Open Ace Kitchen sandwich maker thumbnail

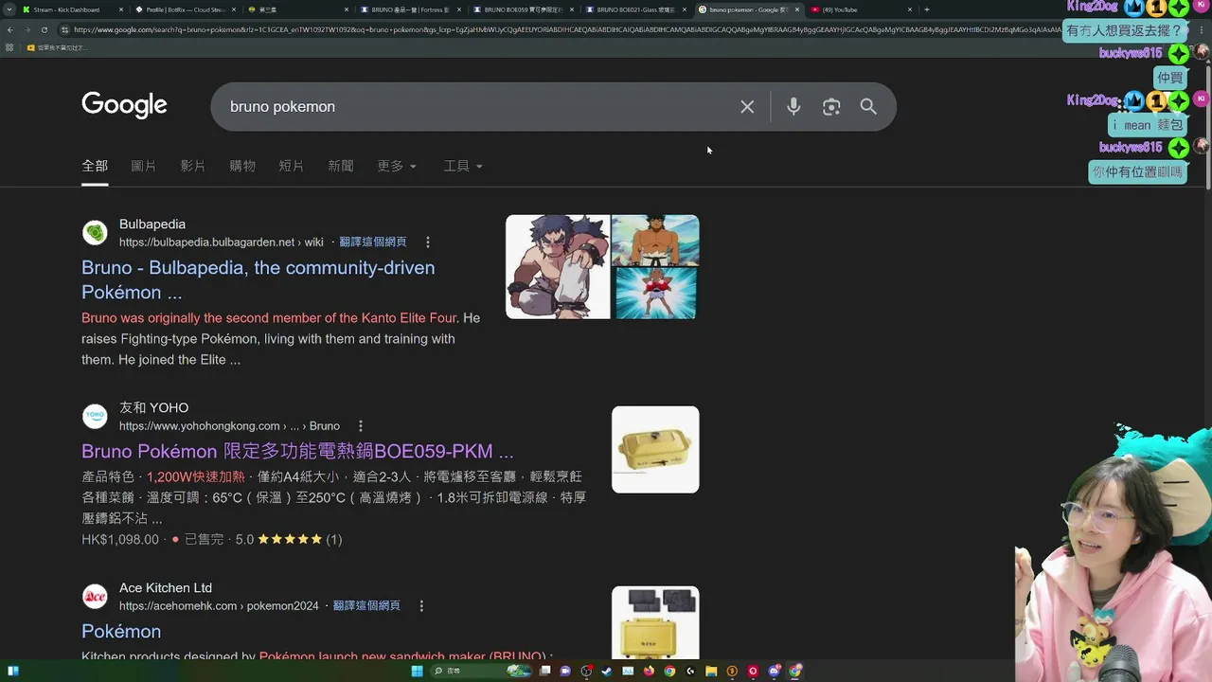tap(655, 622)
